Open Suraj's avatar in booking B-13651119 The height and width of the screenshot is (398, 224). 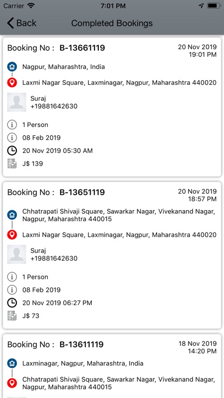pos(16,254)
